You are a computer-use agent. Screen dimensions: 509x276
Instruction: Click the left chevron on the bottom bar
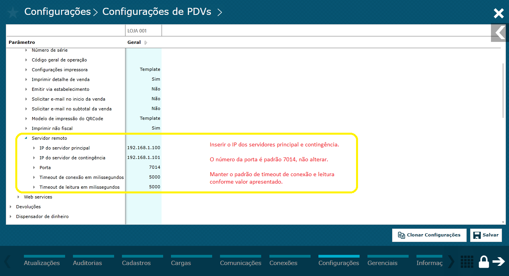(7, 262)
